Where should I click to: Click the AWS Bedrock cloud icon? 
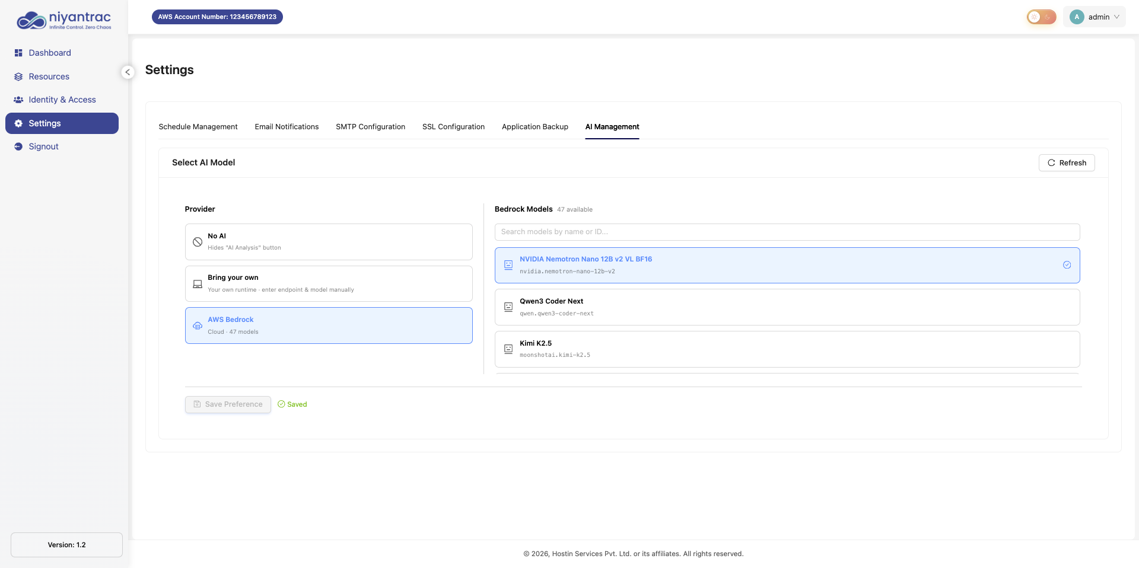[x=198, y=326]
